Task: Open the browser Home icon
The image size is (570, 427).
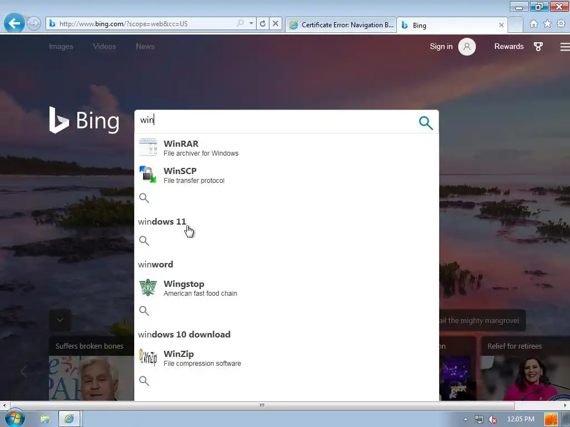Action: [534, 23]
